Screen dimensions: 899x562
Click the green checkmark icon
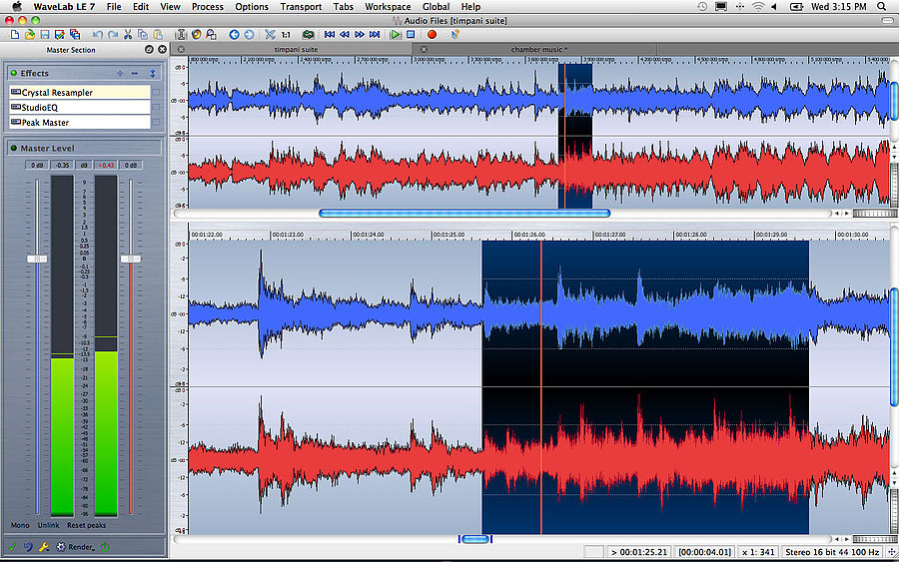13,547
